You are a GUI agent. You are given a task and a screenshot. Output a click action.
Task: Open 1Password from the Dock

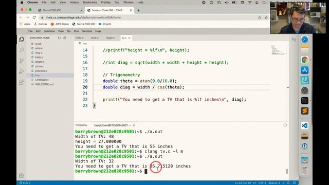(305, 146)
